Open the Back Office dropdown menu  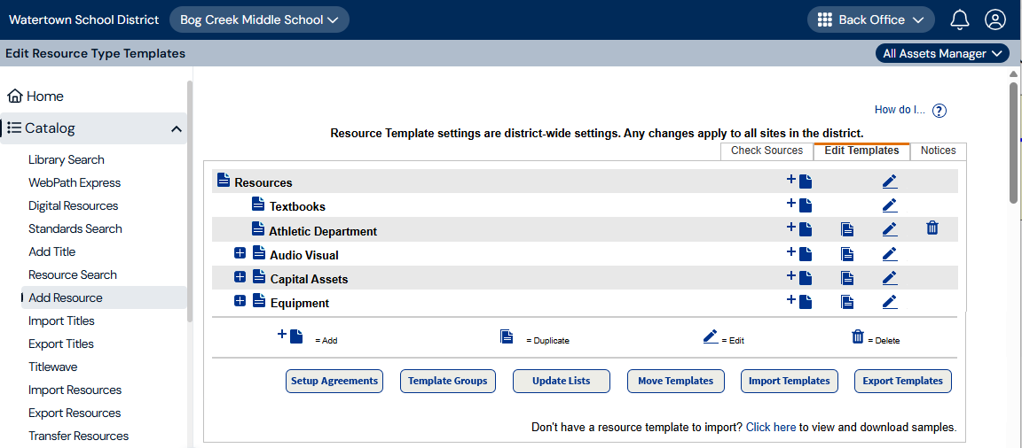[x=870, y=19]
